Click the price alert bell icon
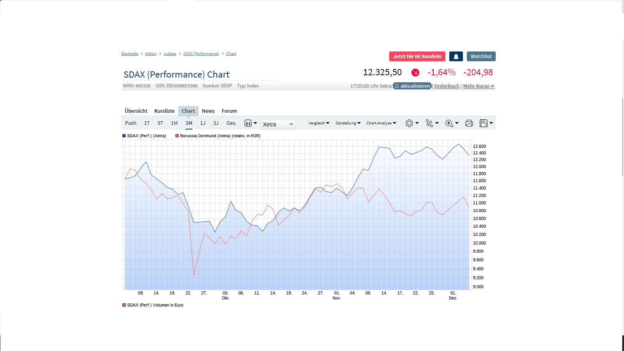Viewport: 624px width, 351px height. (456, 57)
